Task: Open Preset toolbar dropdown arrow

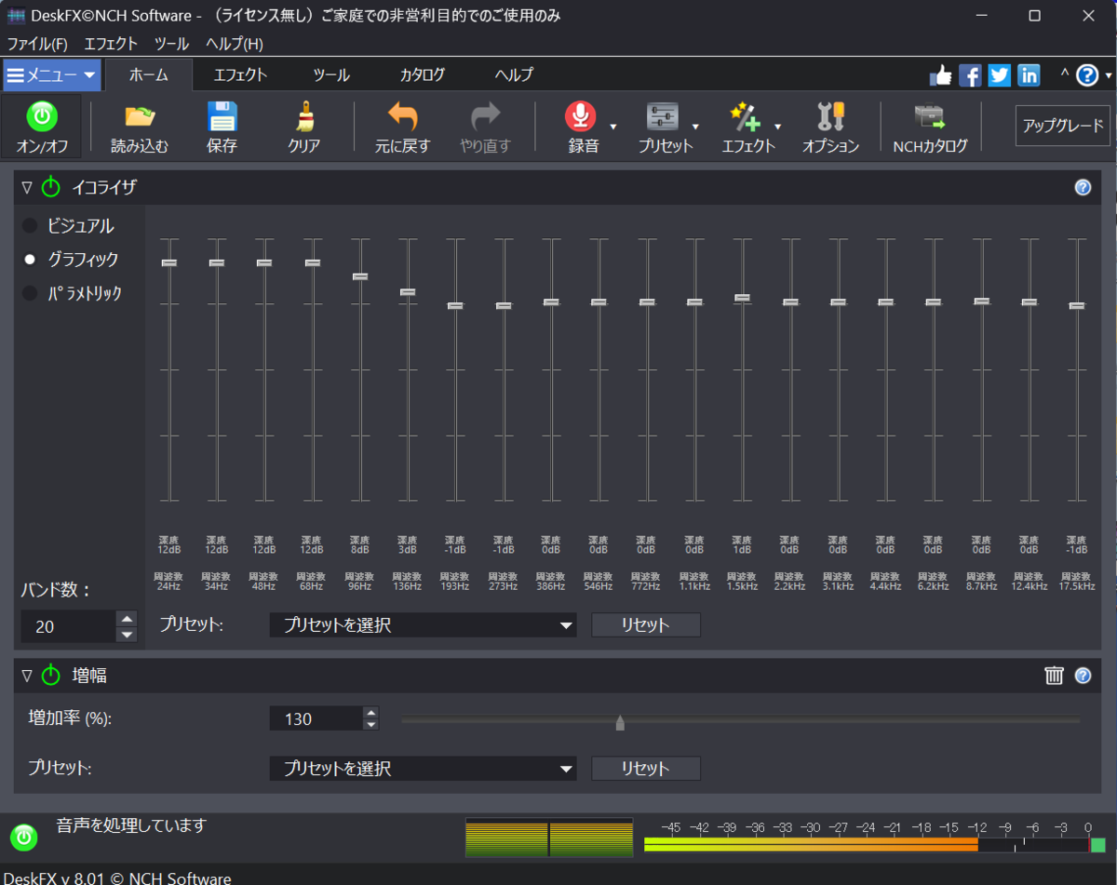Action: pyautogui.click(x=696, y=126)
